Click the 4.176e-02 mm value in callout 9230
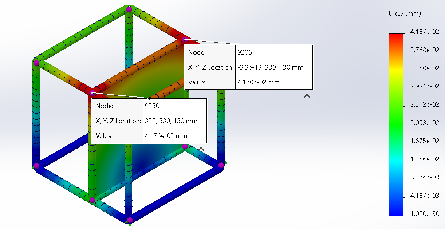 166,136
